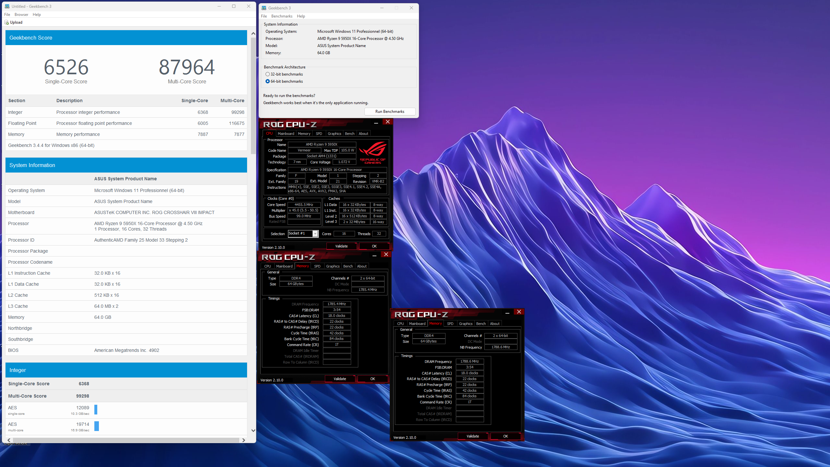The width and height of the screenshot is (830, 467).
Task: Click the Upload icon in Geekbench results
Action: [6, 22]
